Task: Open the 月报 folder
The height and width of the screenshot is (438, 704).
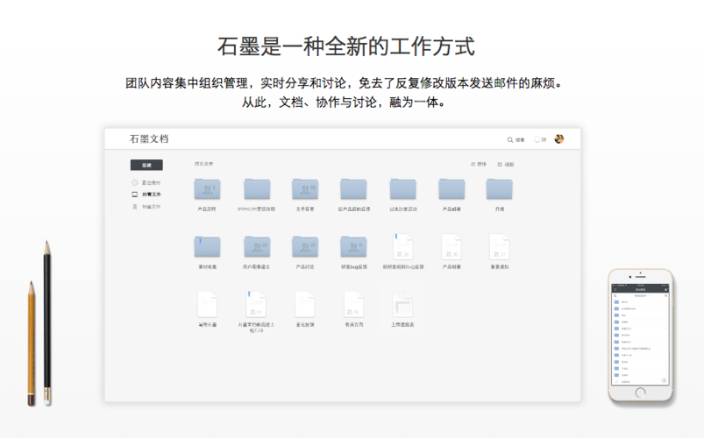Action: coord(499,189)
